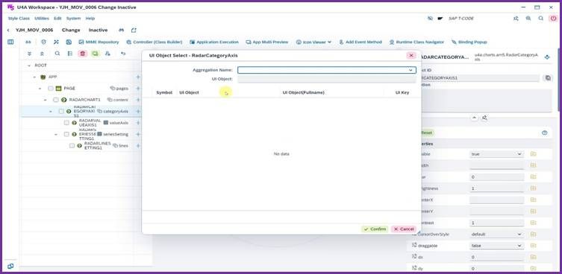Viewport: 562px width, 274px height.
Task: Check the PAGE node checkbox
Action: click(x=51, y=89)
